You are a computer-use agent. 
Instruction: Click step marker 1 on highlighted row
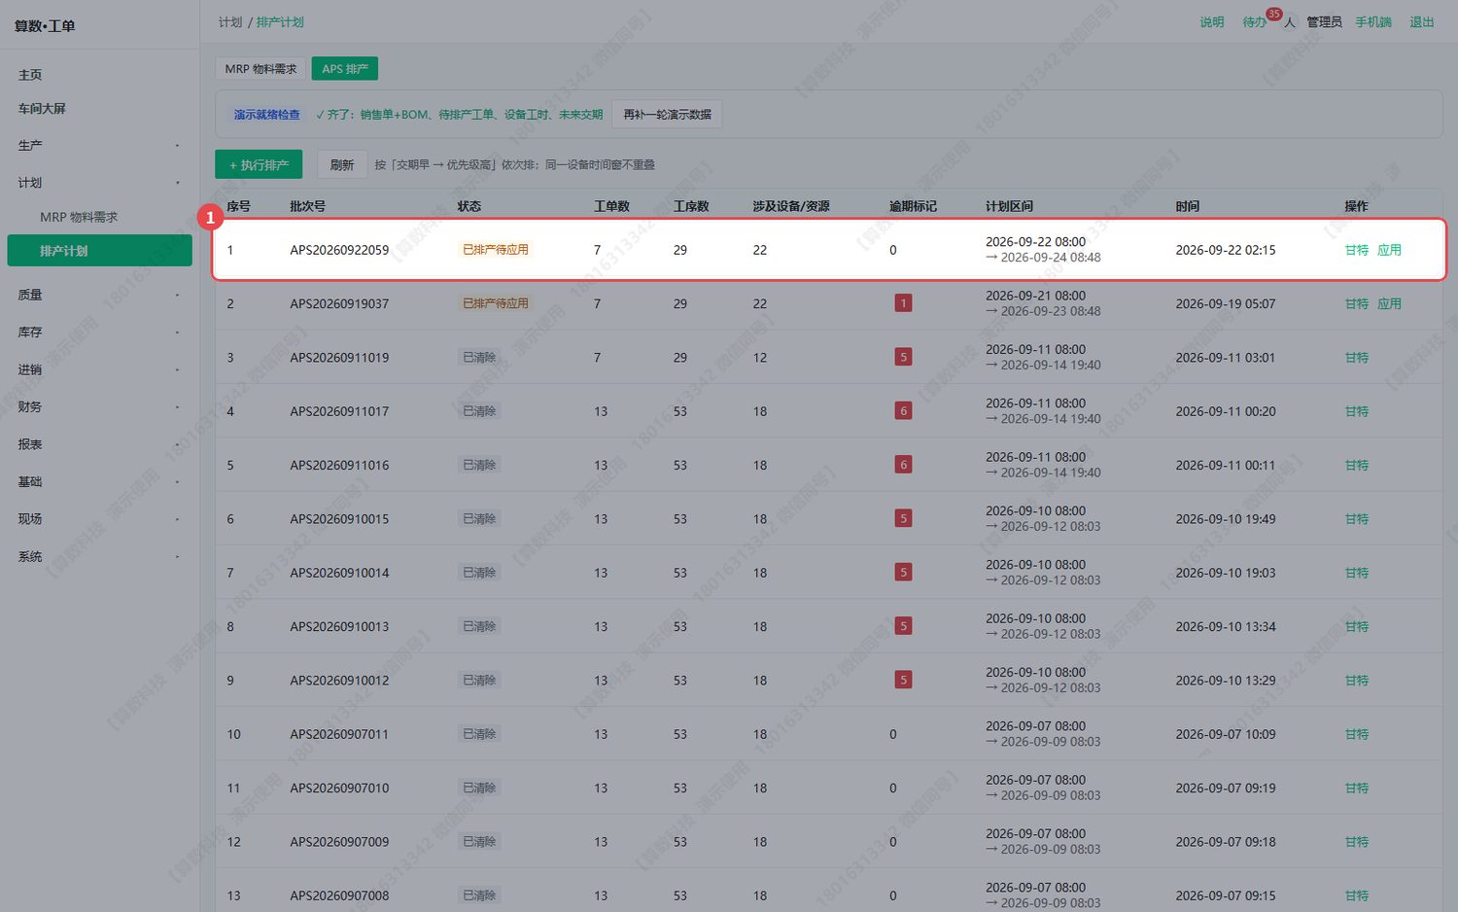click(x=210, y=218)
